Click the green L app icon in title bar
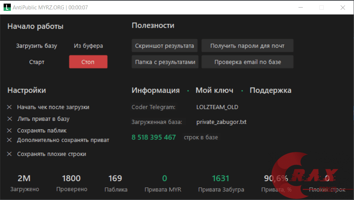 point(7,7)
